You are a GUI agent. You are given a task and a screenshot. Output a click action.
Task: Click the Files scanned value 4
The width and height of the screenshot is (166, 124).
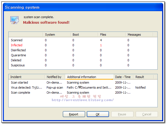pos(101,40)
